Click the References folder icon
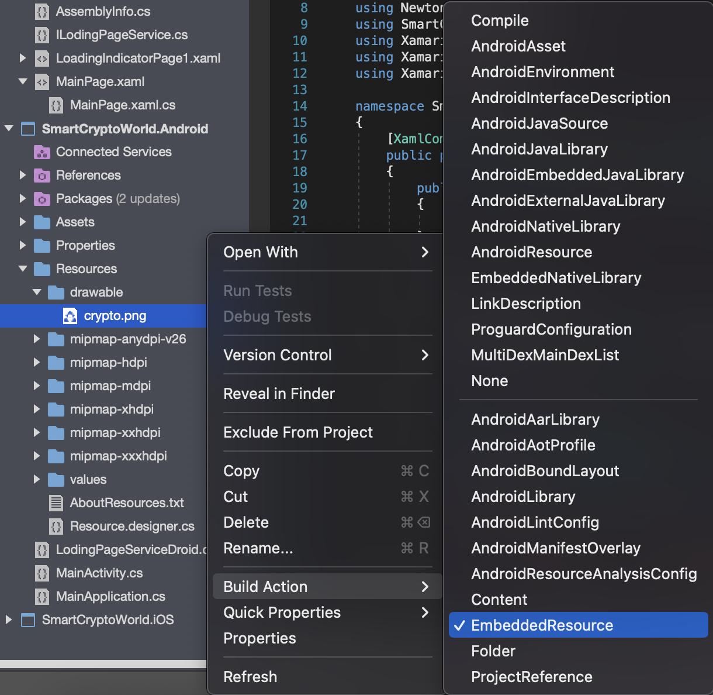The height and width of the screenshot is (695, 713). pos(41,176)
